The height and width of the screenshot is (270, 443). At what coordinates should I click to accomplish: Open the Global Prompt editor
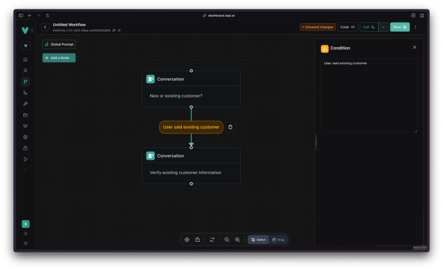click(59, 44)
